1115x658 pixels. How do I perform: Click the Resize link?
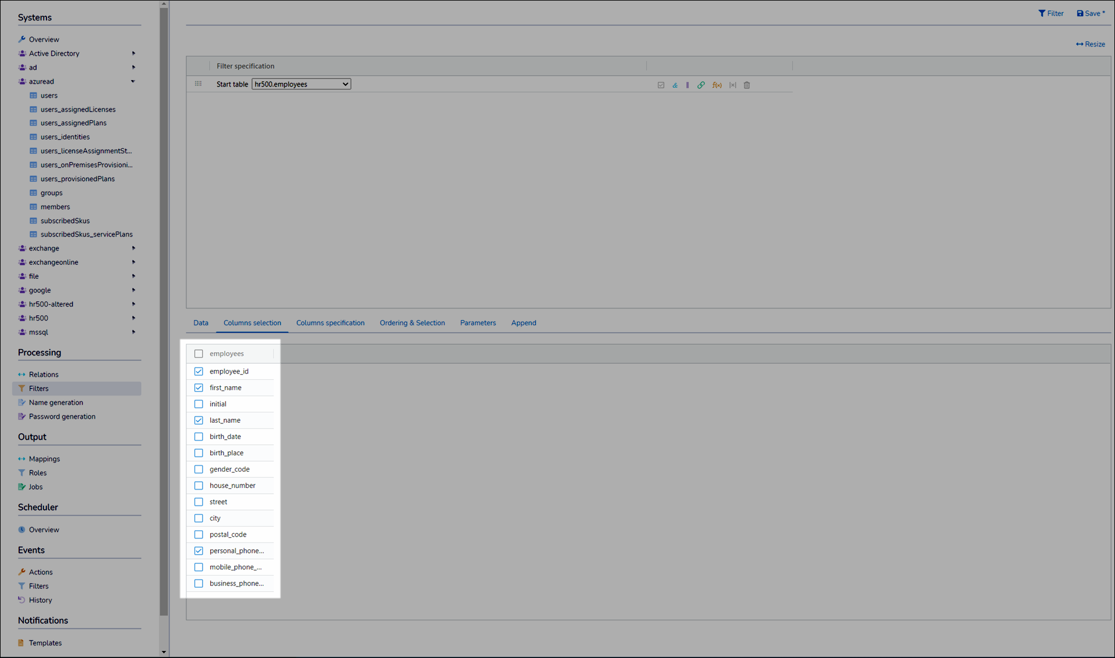(x=1090, y=44)
